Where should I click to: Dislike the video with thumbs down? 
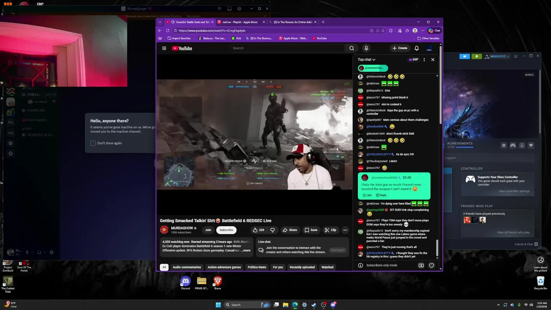272,230
